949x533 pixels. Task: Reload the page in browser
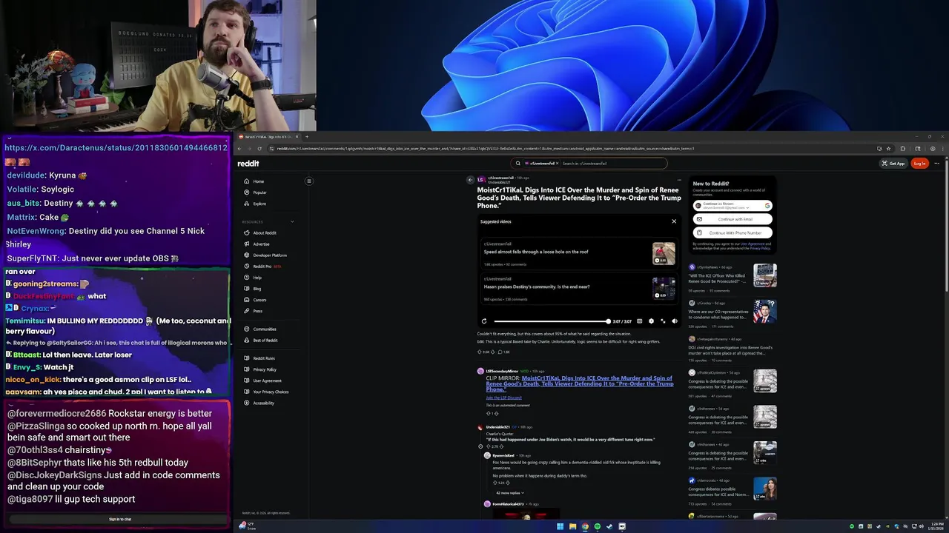(x=259, y=149)
